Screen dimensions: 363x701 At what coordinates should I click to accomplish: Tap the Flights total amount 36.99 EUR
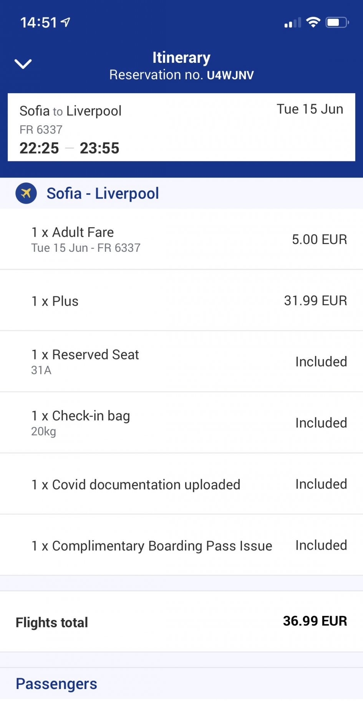pos(315,621)
